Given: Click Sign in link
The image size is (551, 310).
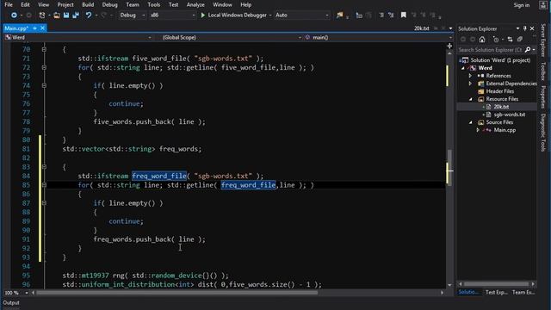Looking at the screenshot, I should (x=522, y=5).
